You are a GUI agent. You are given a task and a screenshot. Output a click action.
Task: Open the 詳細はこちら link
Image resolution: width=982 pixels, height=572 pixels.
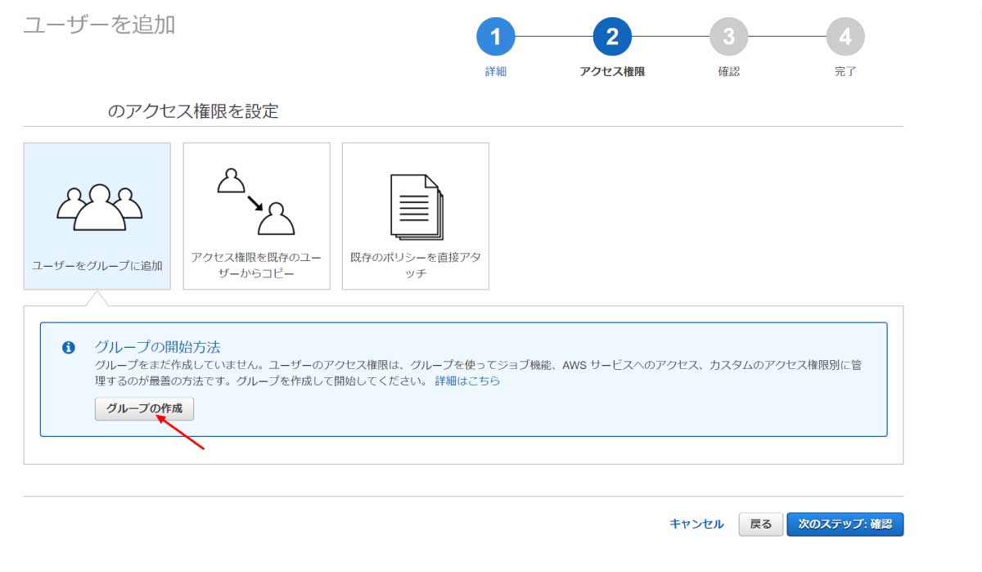pyautogui.click(x=467, y=381)
